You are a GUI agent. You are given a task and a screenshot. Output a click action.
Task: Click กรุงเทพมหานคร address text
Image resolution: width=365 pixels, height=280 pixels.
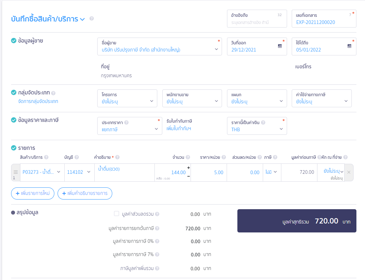click(x=116, y=76)
